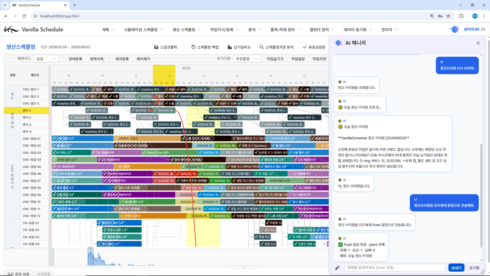Viewport: 490px width, 276px height.
Task: Open the 관리자 menu
Action: click(390, 30)
